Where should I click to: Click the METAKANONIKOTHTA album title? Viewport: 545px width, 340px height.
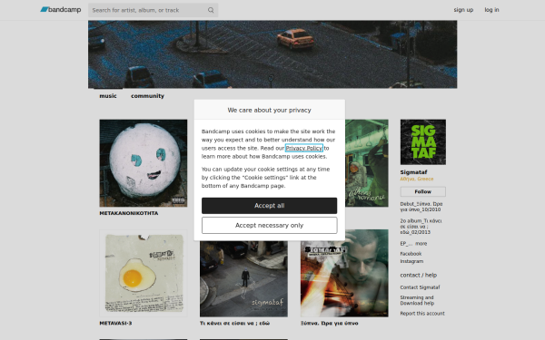pyautogui.click(x=129, y=213)
